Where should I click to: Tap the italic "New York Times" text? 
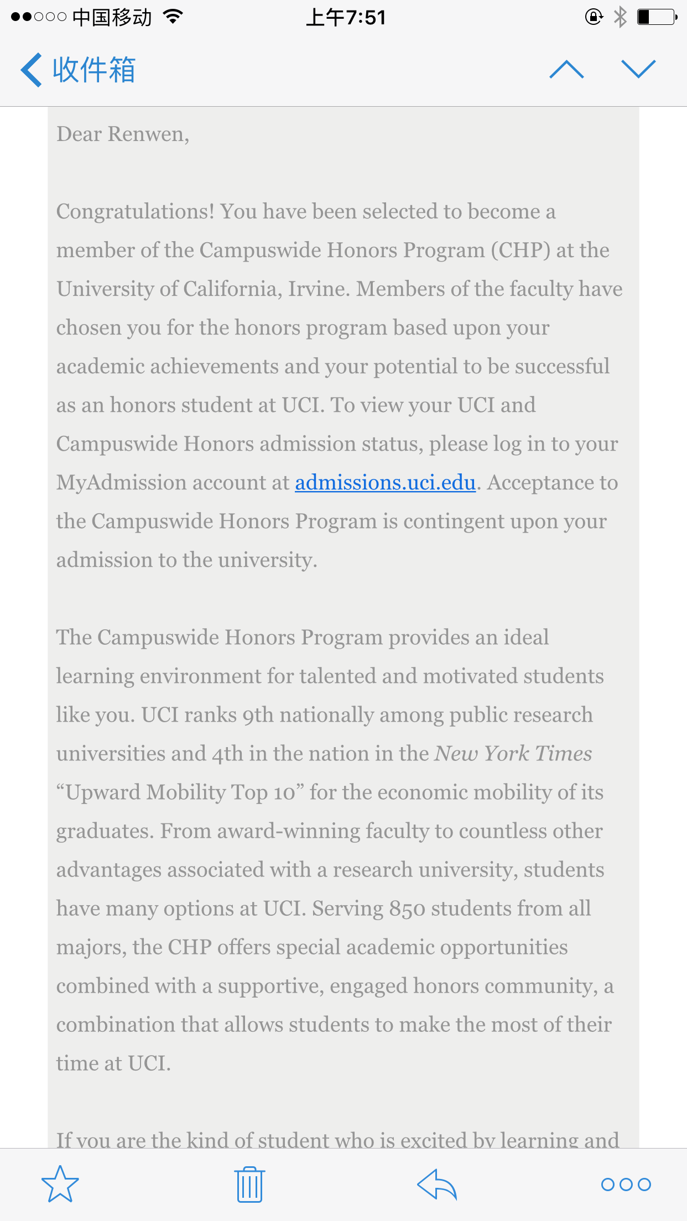click(x=513, y=754)
